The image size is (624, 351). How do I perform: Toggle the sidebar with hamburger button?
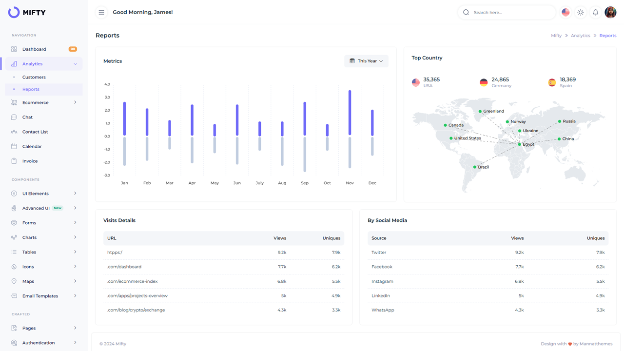point(101,12)
